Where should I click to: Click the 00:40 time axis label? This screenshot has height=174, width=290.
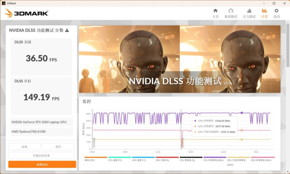[125, 152]
